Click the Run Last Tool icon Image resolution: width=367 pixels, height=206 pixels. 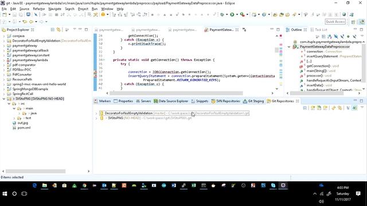242,14
